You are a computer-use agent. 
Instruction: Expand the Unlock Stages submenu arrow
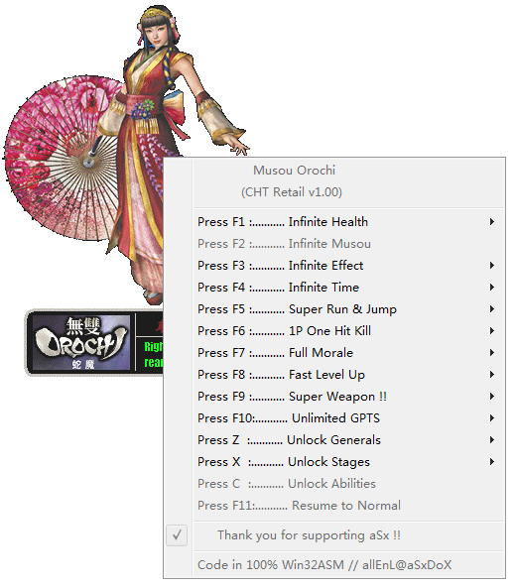point(492,462)
